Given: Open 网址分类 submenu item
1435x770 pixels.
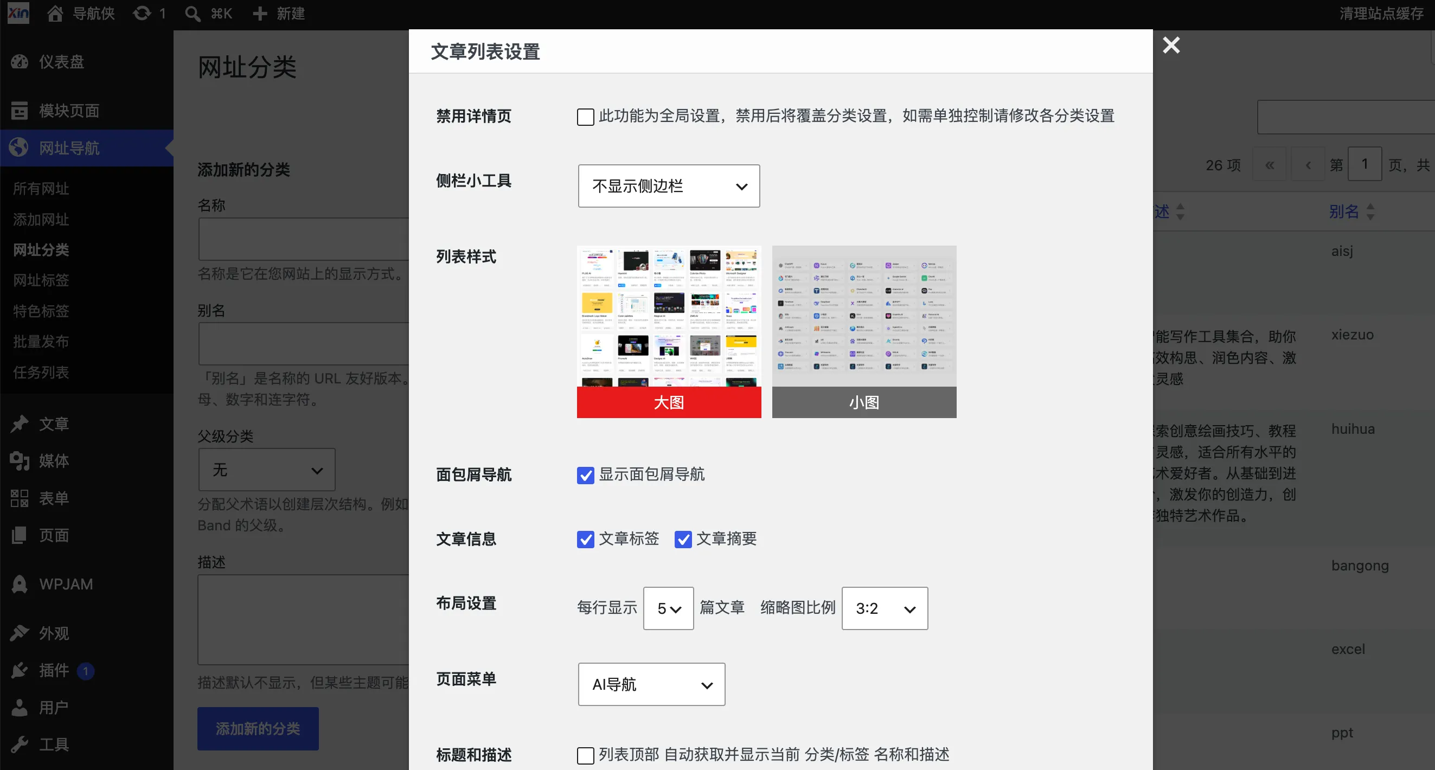Looking at the screenshot, I should 41,250.
